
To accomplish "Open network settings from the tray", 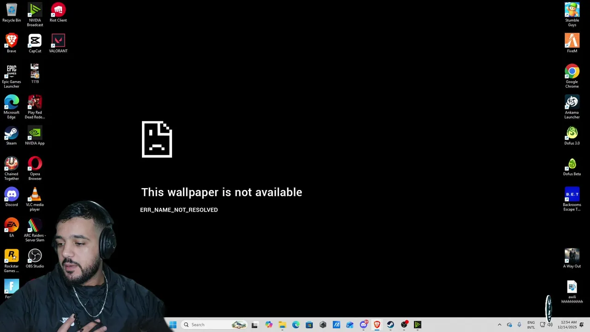I will point(543,325).
